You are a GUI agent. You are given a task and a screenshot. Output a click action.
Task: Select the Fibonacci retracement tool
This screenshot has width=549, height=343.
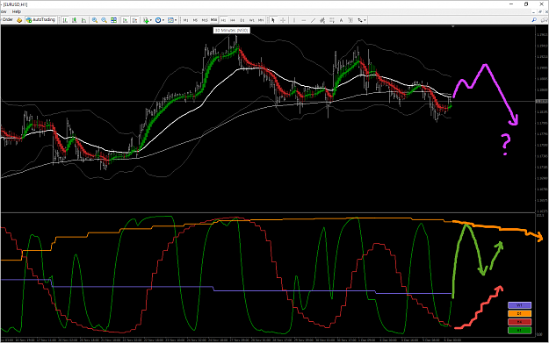click(x=332, y=20)
